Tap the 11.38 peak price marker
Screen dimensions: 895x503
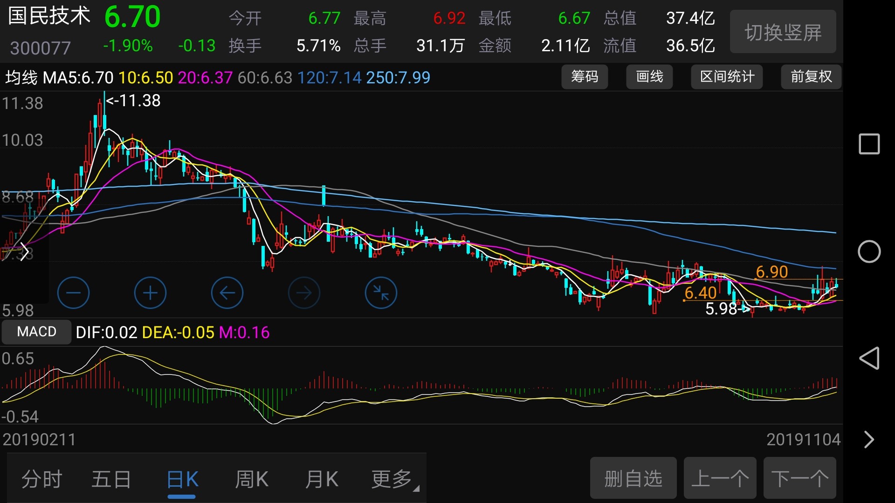click(133, 101)
